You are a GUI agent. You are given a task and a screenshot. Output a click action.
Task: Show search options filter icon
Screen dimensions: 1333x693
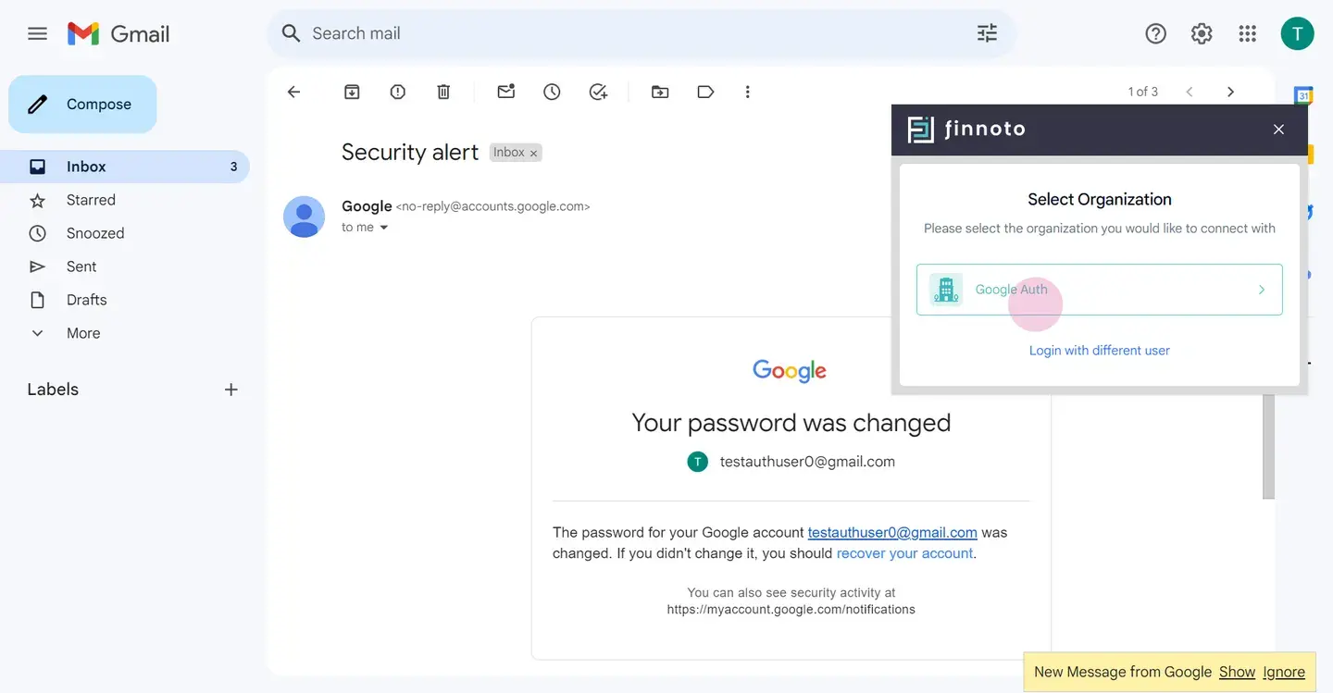[988, 33]
